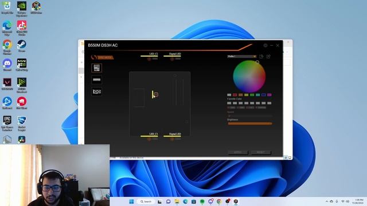Image resolution: width=367 pixels, height=206 pixels.
Task: Choose the blue preset color swatch
Action: point(264,95)
